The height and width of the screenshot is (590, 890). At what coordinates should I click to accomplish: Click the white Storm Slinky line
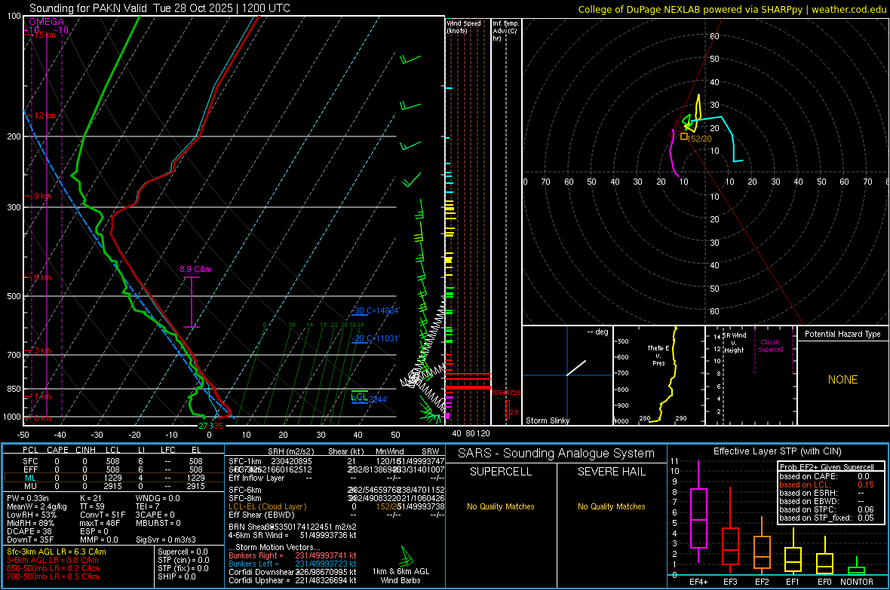576,368
